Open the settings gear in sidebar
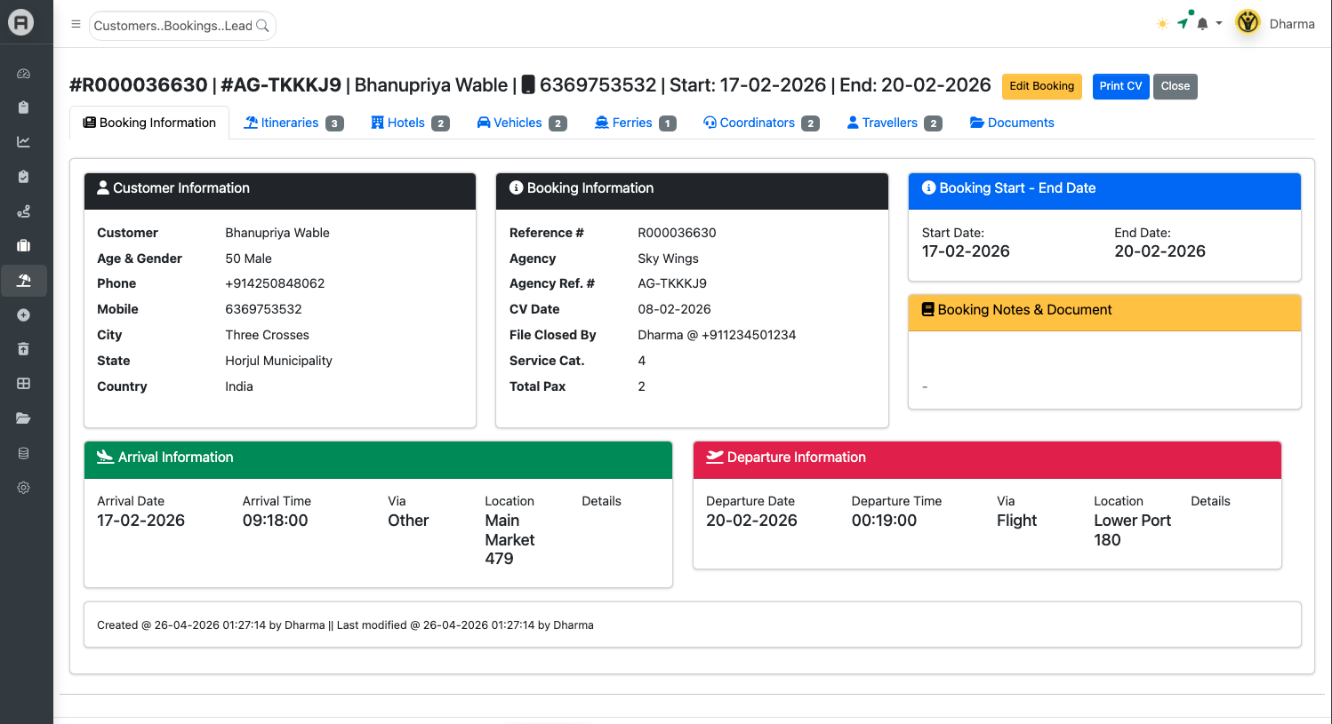 pyautogui.click(x=24, y=488)
